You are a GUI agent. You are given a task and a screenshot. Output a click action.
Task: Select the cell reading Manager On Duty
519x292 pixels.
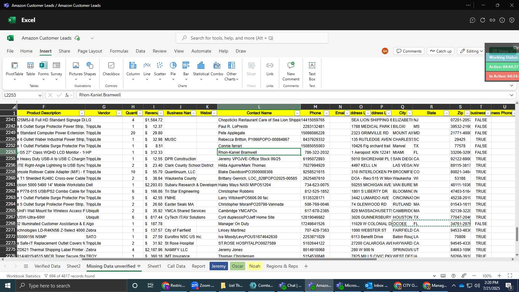pos(259,224)
